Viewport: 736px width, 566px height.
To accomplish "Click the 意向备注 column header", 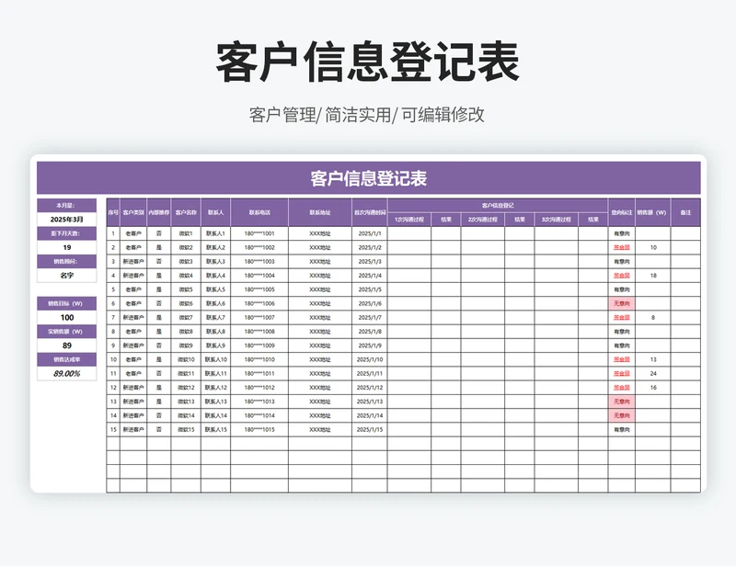I will [622, 211].
